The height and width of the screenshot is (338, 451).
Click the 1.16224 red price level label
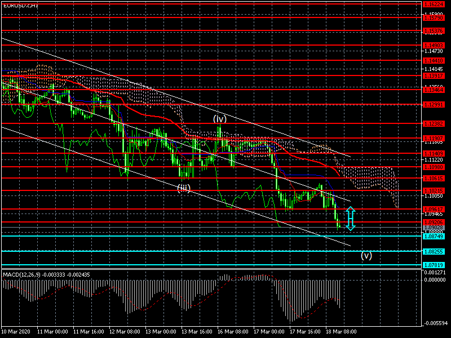(434, 4)
